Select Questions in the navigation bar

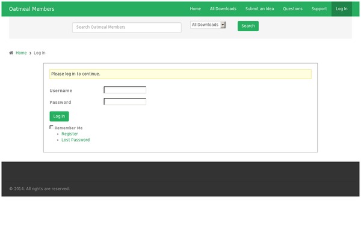292,9
